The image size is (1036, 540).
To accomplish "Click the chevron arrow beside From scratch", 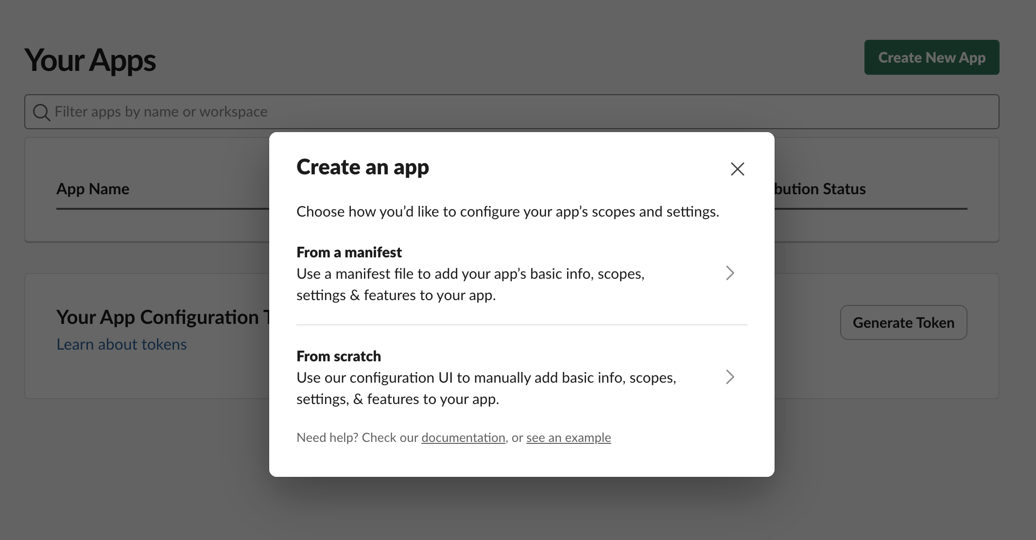I will (729, 377).
